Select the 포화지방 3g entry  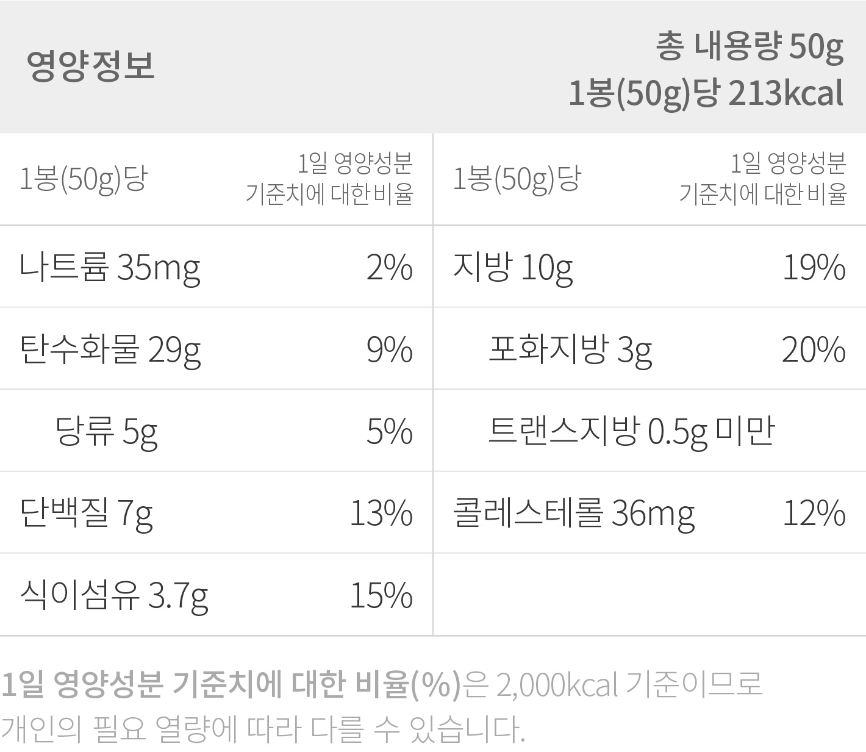click(x=570, y=349)
